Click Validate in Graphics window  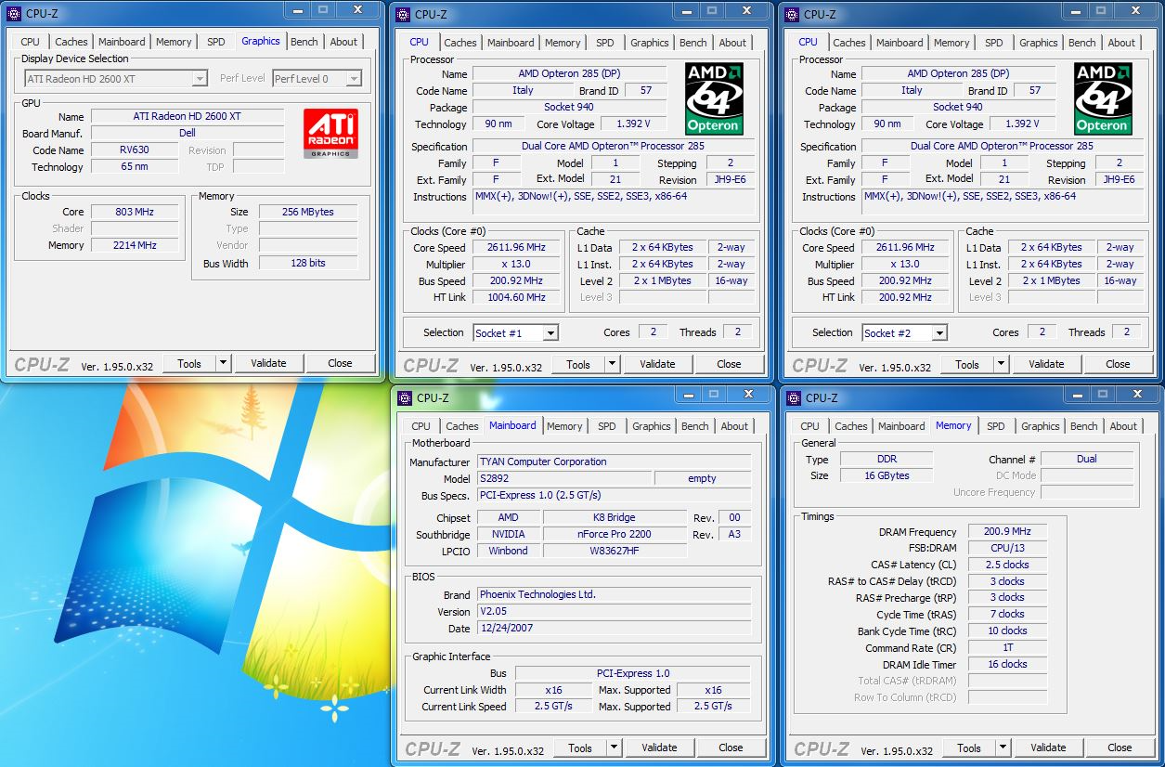pyautogui.click(x=268, y=363)
